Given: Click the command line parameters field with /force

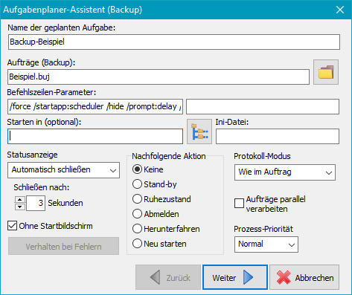Looking at the screenshot, I should pos(95,107).
